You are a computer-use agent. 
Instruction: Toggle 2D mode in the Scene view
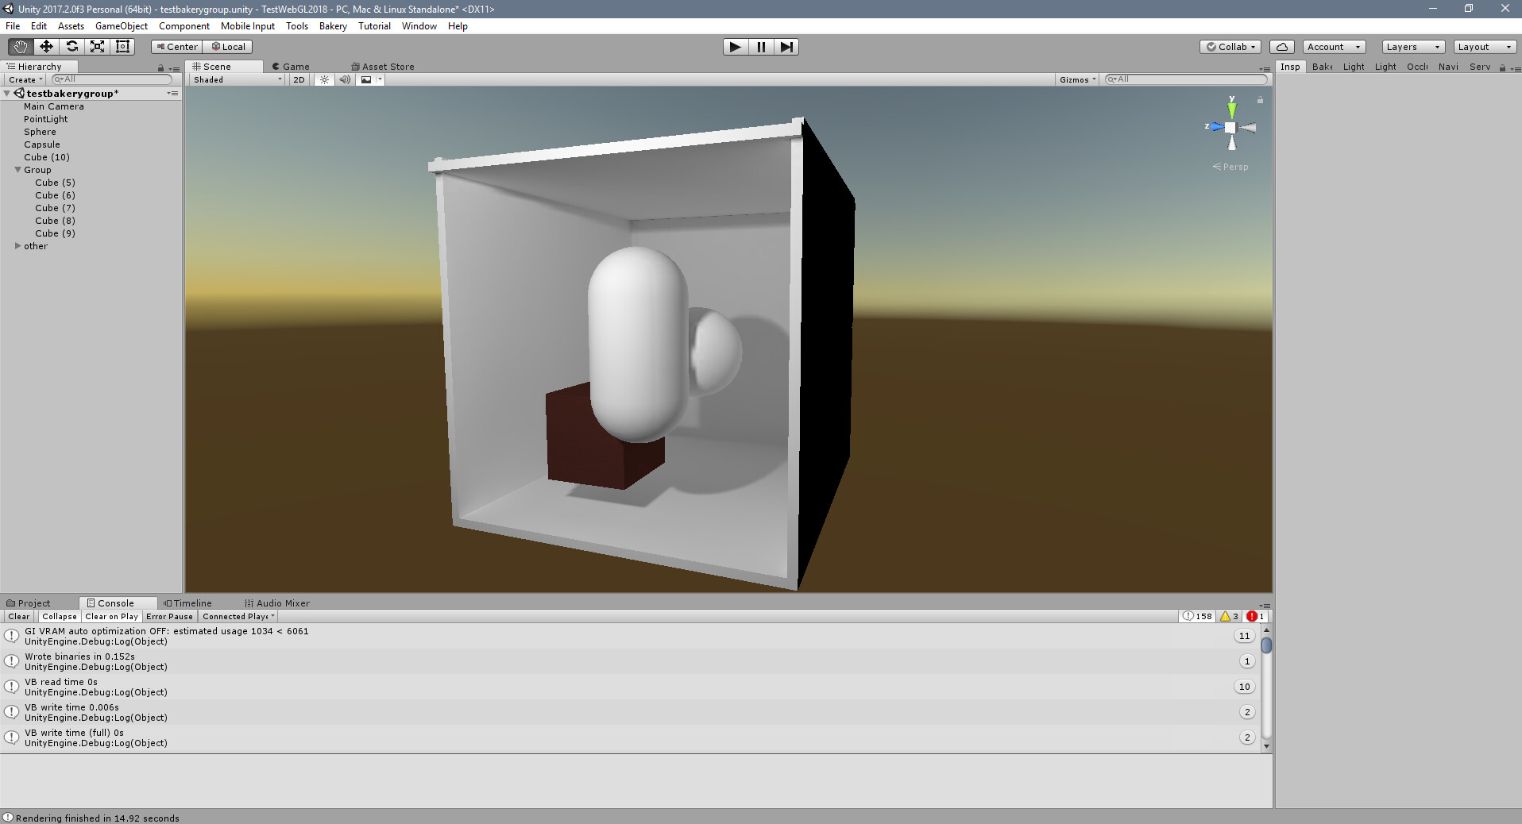pyautogui.click(x=299, y=79)
